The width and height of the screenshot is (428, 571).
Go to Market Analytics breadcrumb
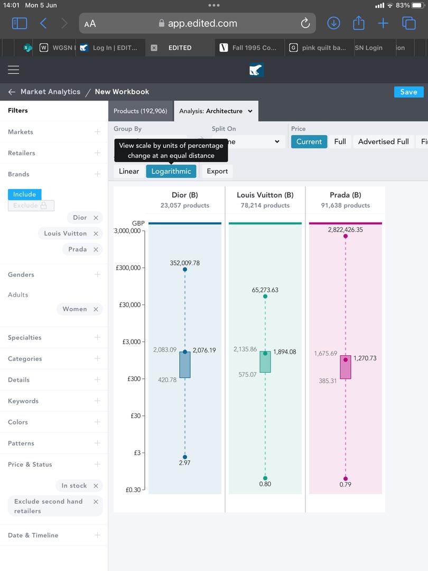(x=50, y=92)
